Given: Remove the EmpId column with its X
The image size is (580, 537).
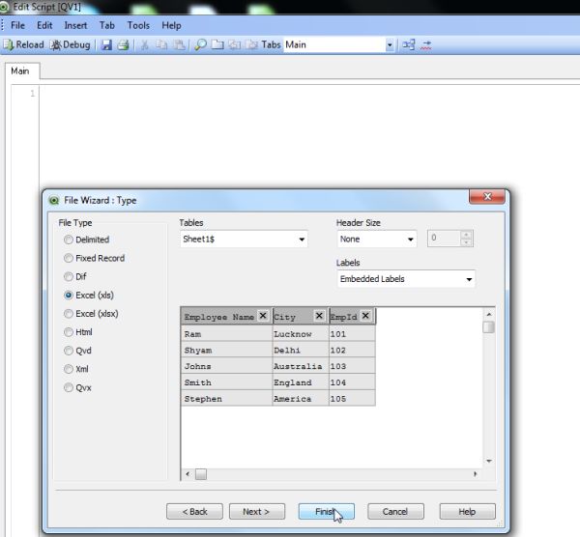Looking at the screenshot, I should 365,316.
